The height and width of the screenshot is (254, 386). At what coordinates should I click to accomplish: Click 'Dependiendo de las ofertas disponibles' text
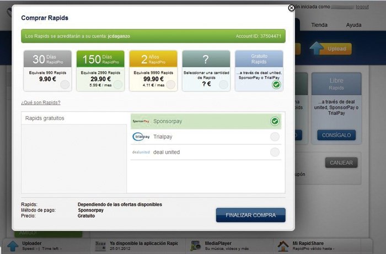pos(120,204)
